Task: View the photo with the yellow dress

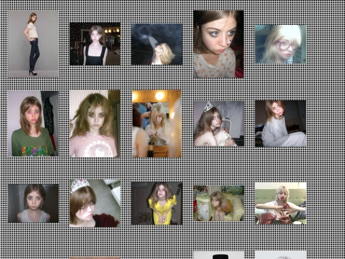Action: (157, 203)
